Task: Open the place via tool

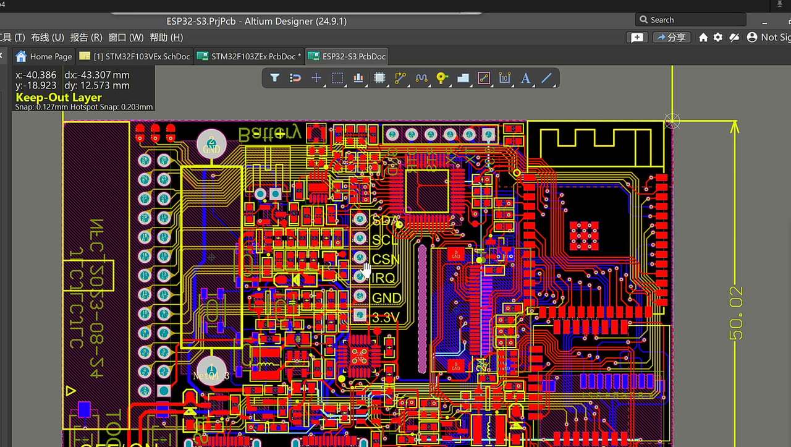Action: [x=441, y=78]
